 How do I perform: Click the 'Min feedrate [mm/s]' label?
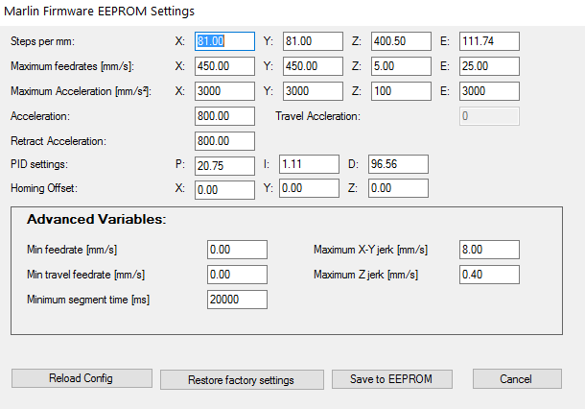[x=72, y=250]
